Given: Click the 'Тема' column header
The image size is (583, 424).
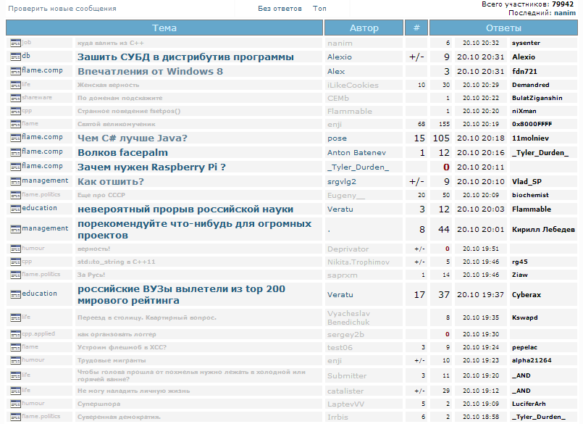Looking at the screenshot, I should click(164, 28).
